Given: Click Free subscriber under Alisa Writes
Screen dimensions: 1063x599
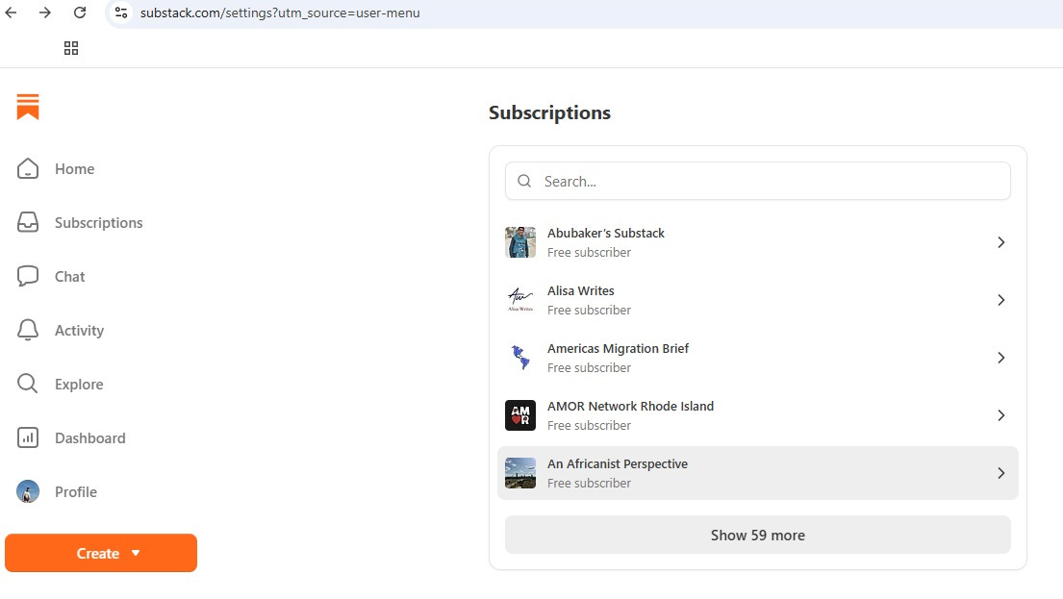Looking at the screenshot, I should 589,310.
